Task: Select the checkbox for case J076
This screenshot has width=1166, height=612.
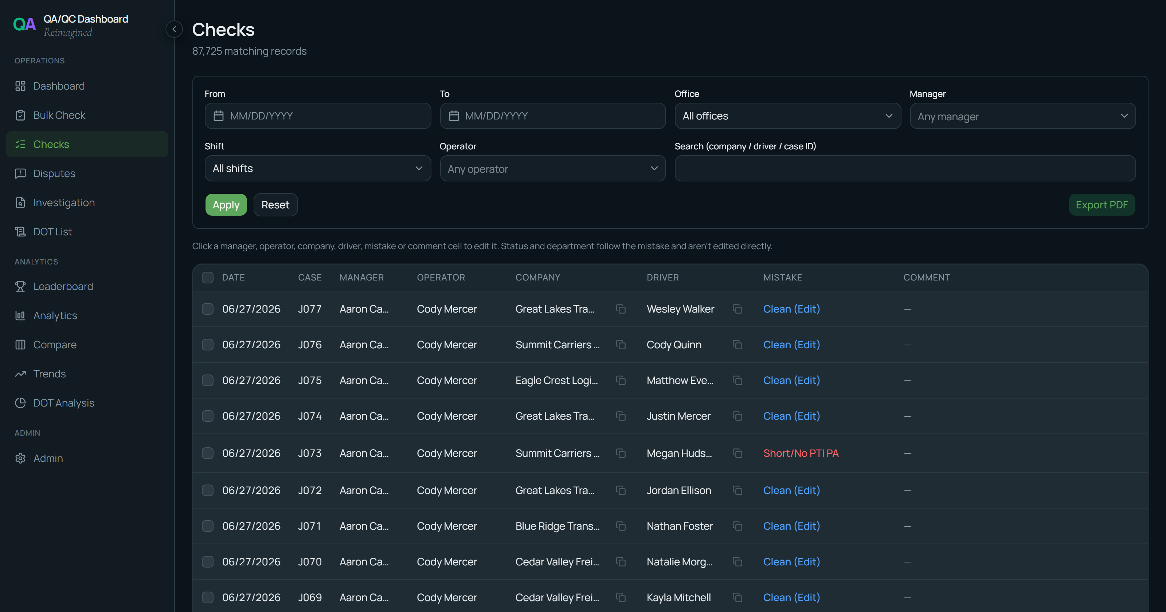Action: point(208,345)
